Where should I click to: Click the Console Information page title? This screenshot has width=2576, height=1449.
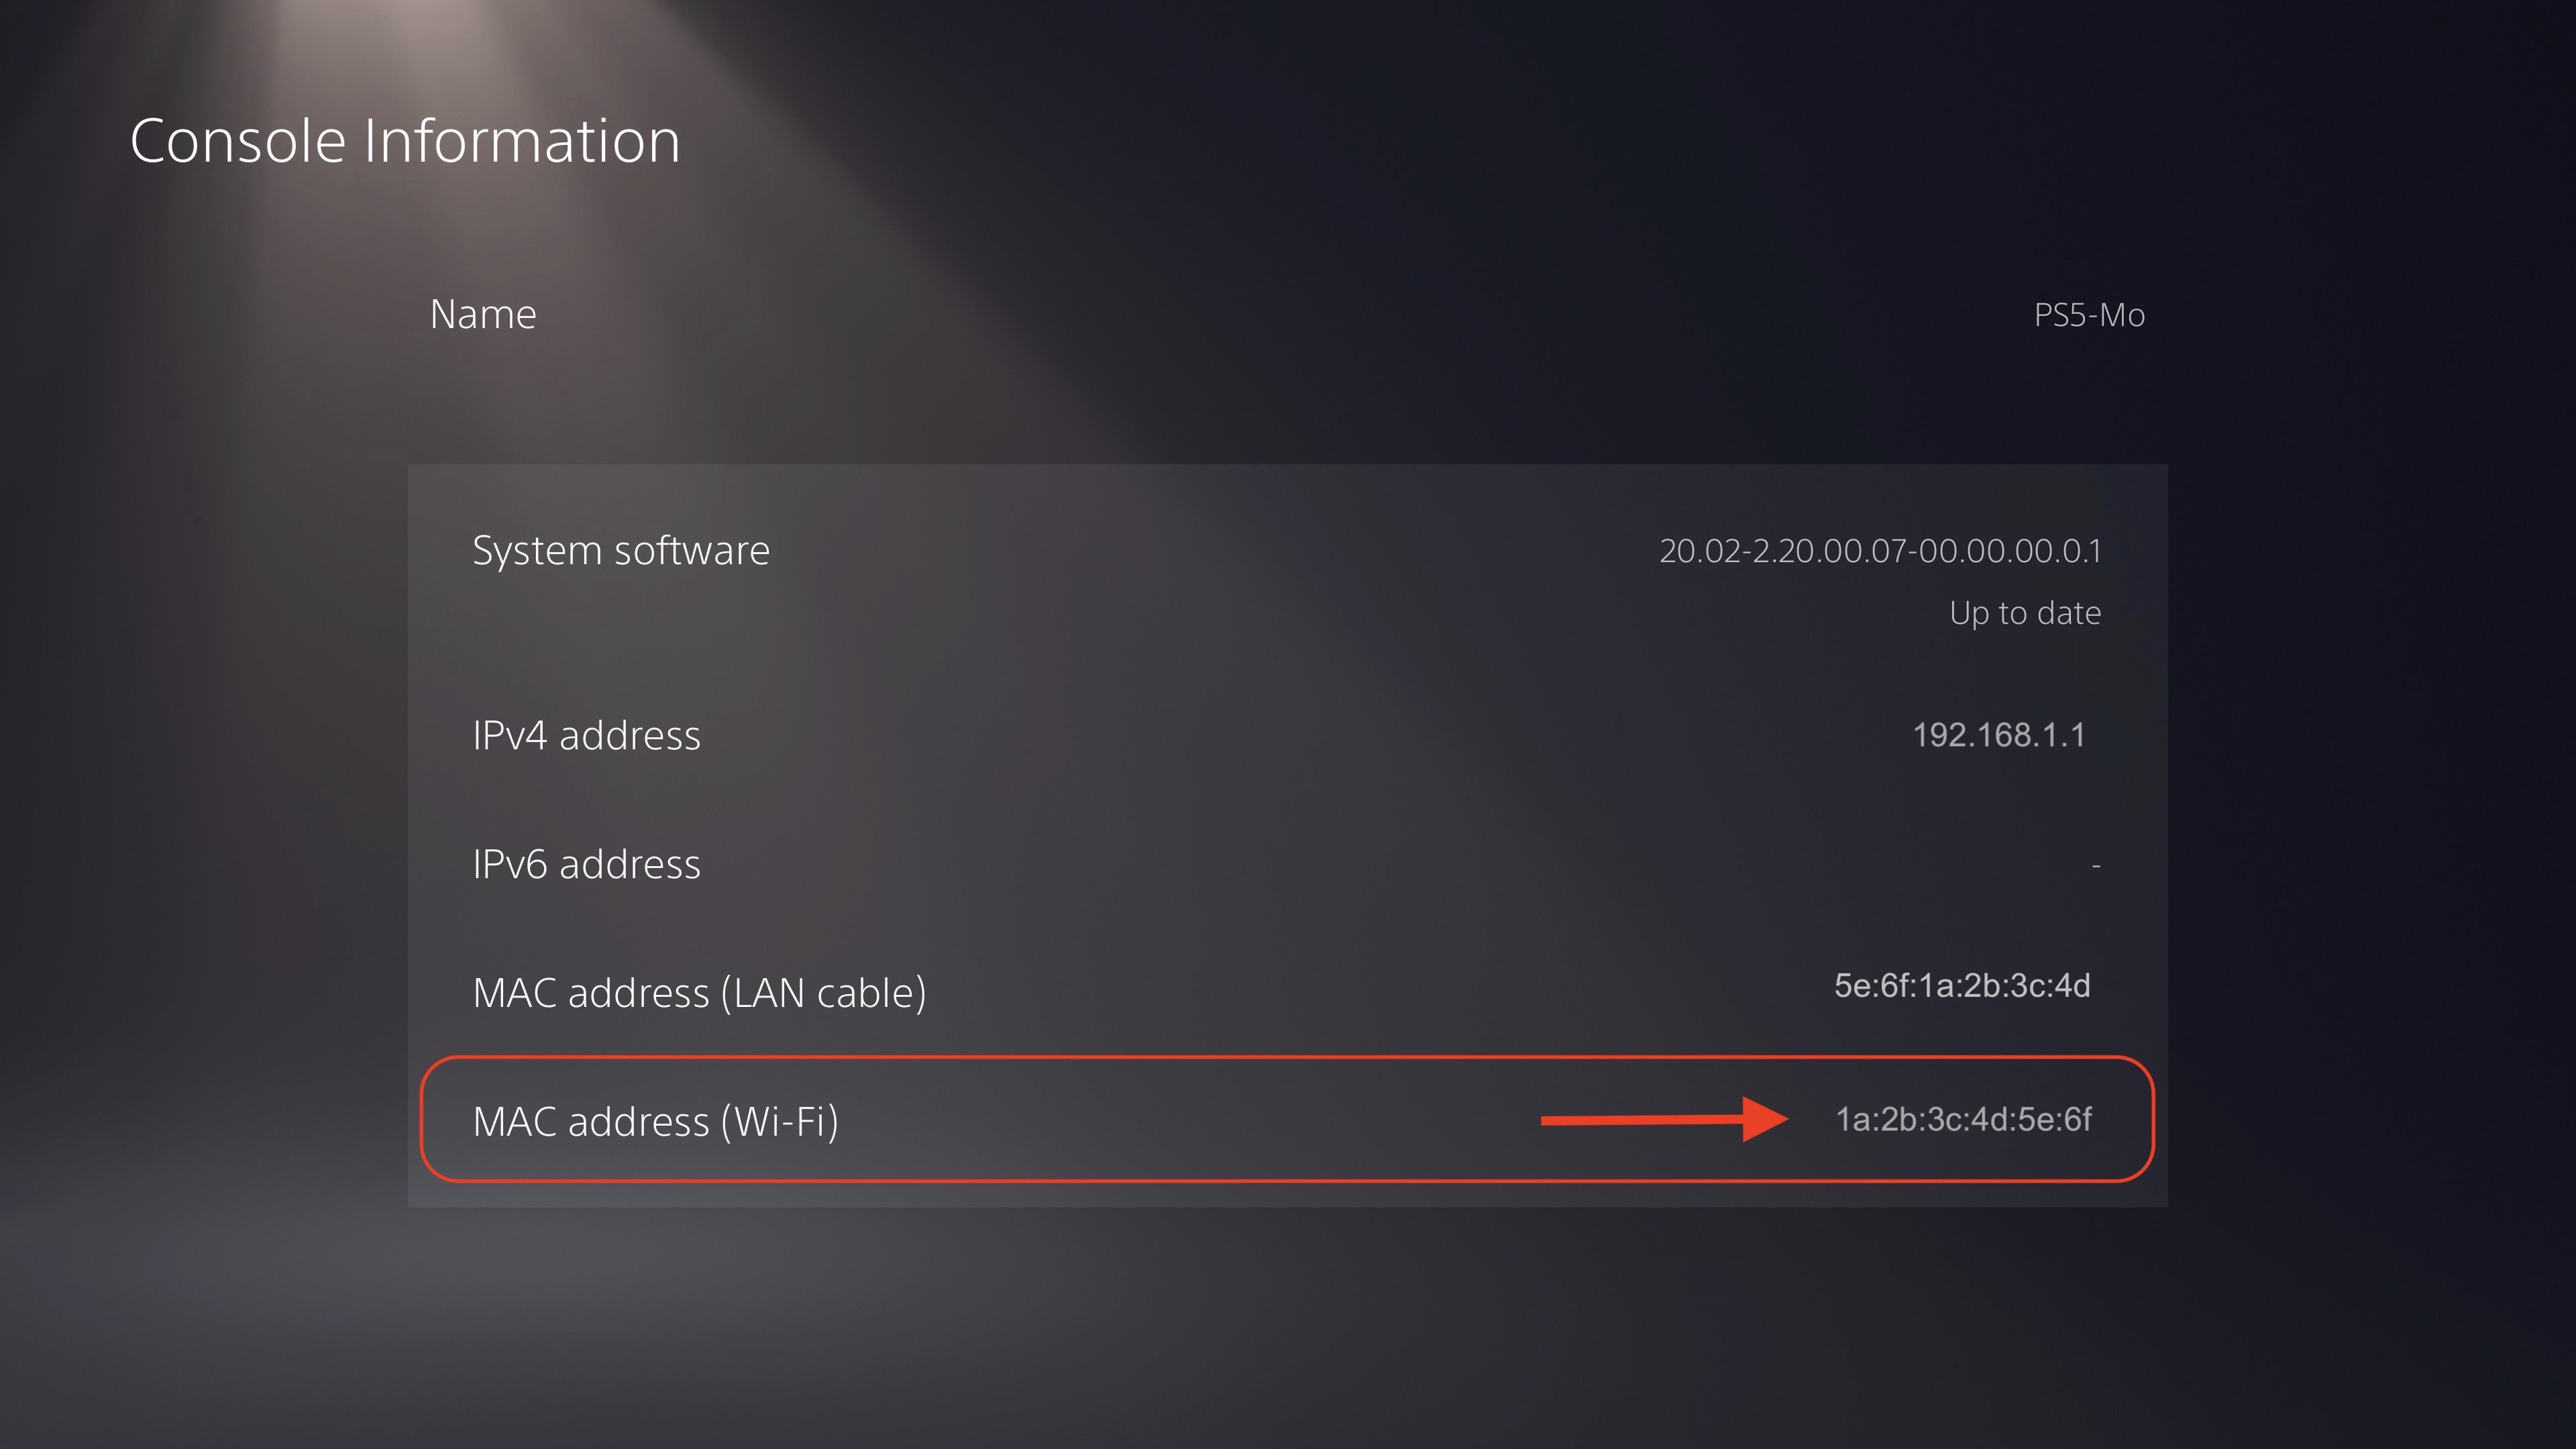tap(404, 140)
